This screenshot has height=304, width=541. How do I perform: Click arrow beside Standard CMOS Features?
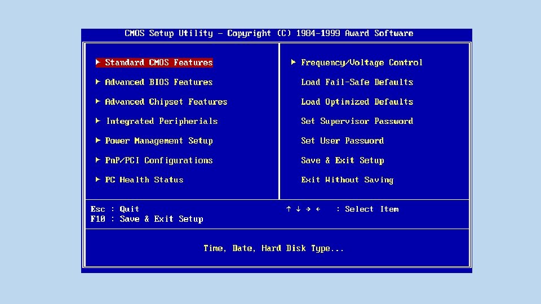coord(98,62)
